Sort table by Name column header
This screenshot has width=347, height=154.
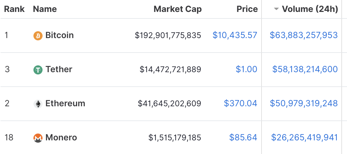click(45, 9)
